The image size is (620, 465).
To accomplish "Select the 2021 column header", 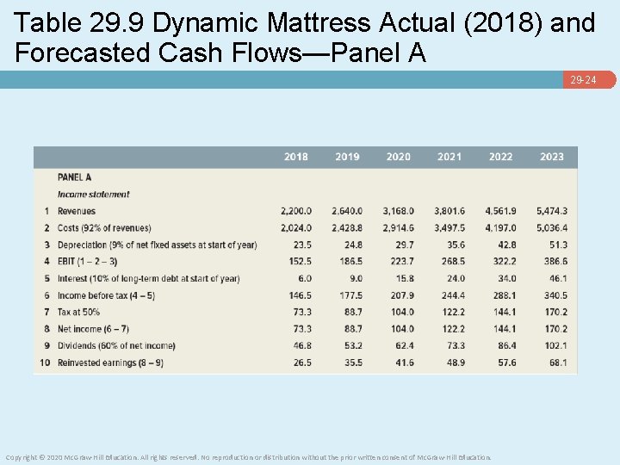I will point(449,157).
